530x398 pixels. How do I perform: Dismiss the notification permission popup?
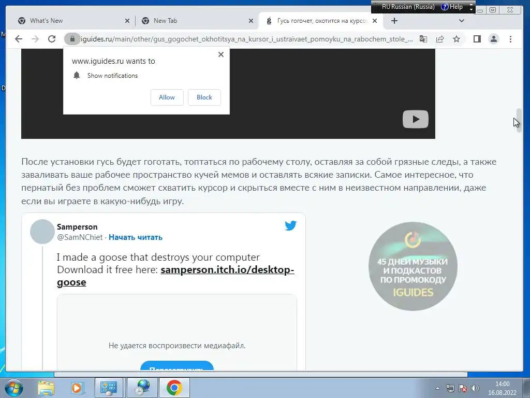221,54
